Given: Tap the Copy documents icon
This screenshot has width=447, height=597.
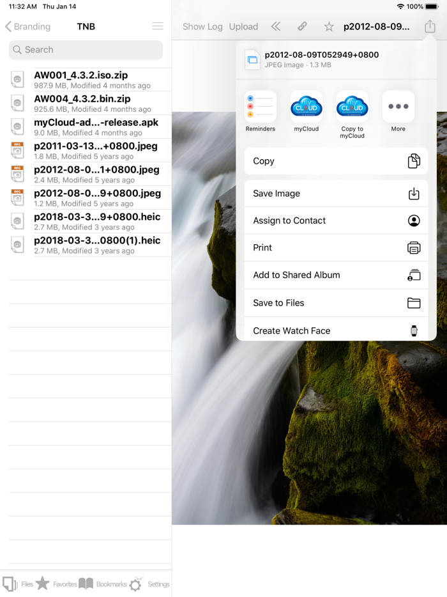Looking at the screenshot, I should 414,161.
